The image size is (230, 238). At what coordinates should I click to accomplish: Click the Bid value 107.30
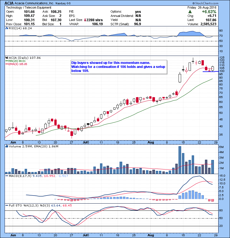(56, 20)
